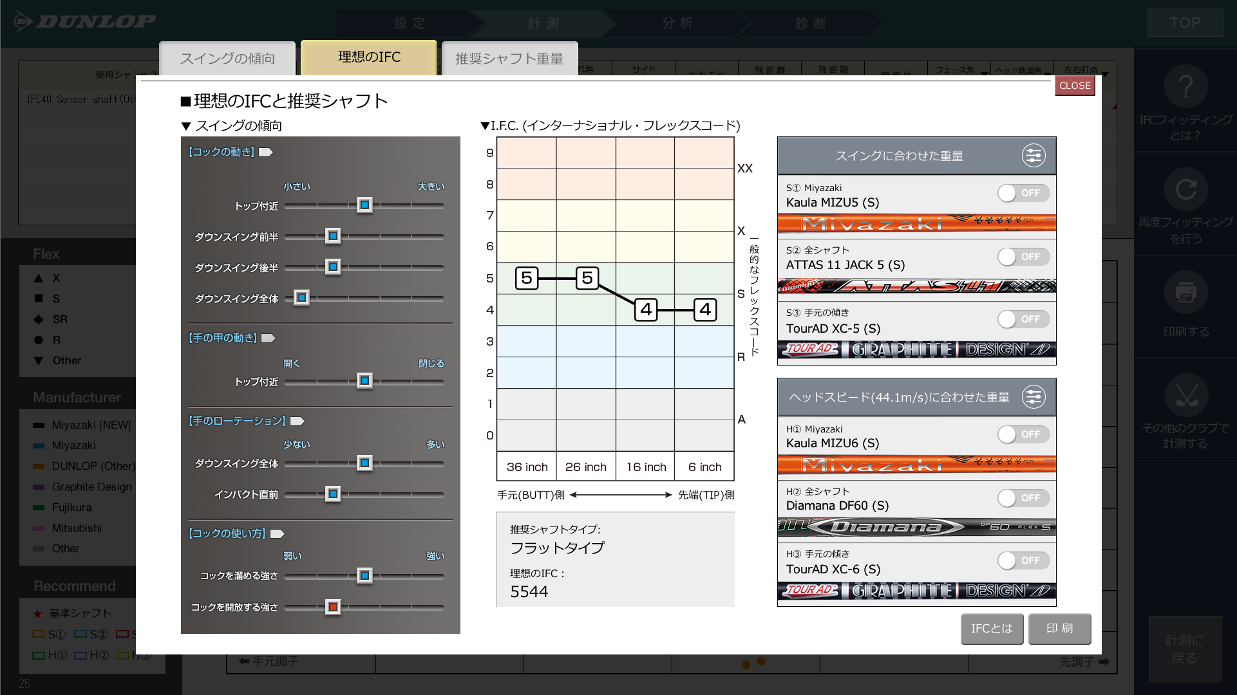Click the Fujikura manufacturer swatch

pos(39,508)
